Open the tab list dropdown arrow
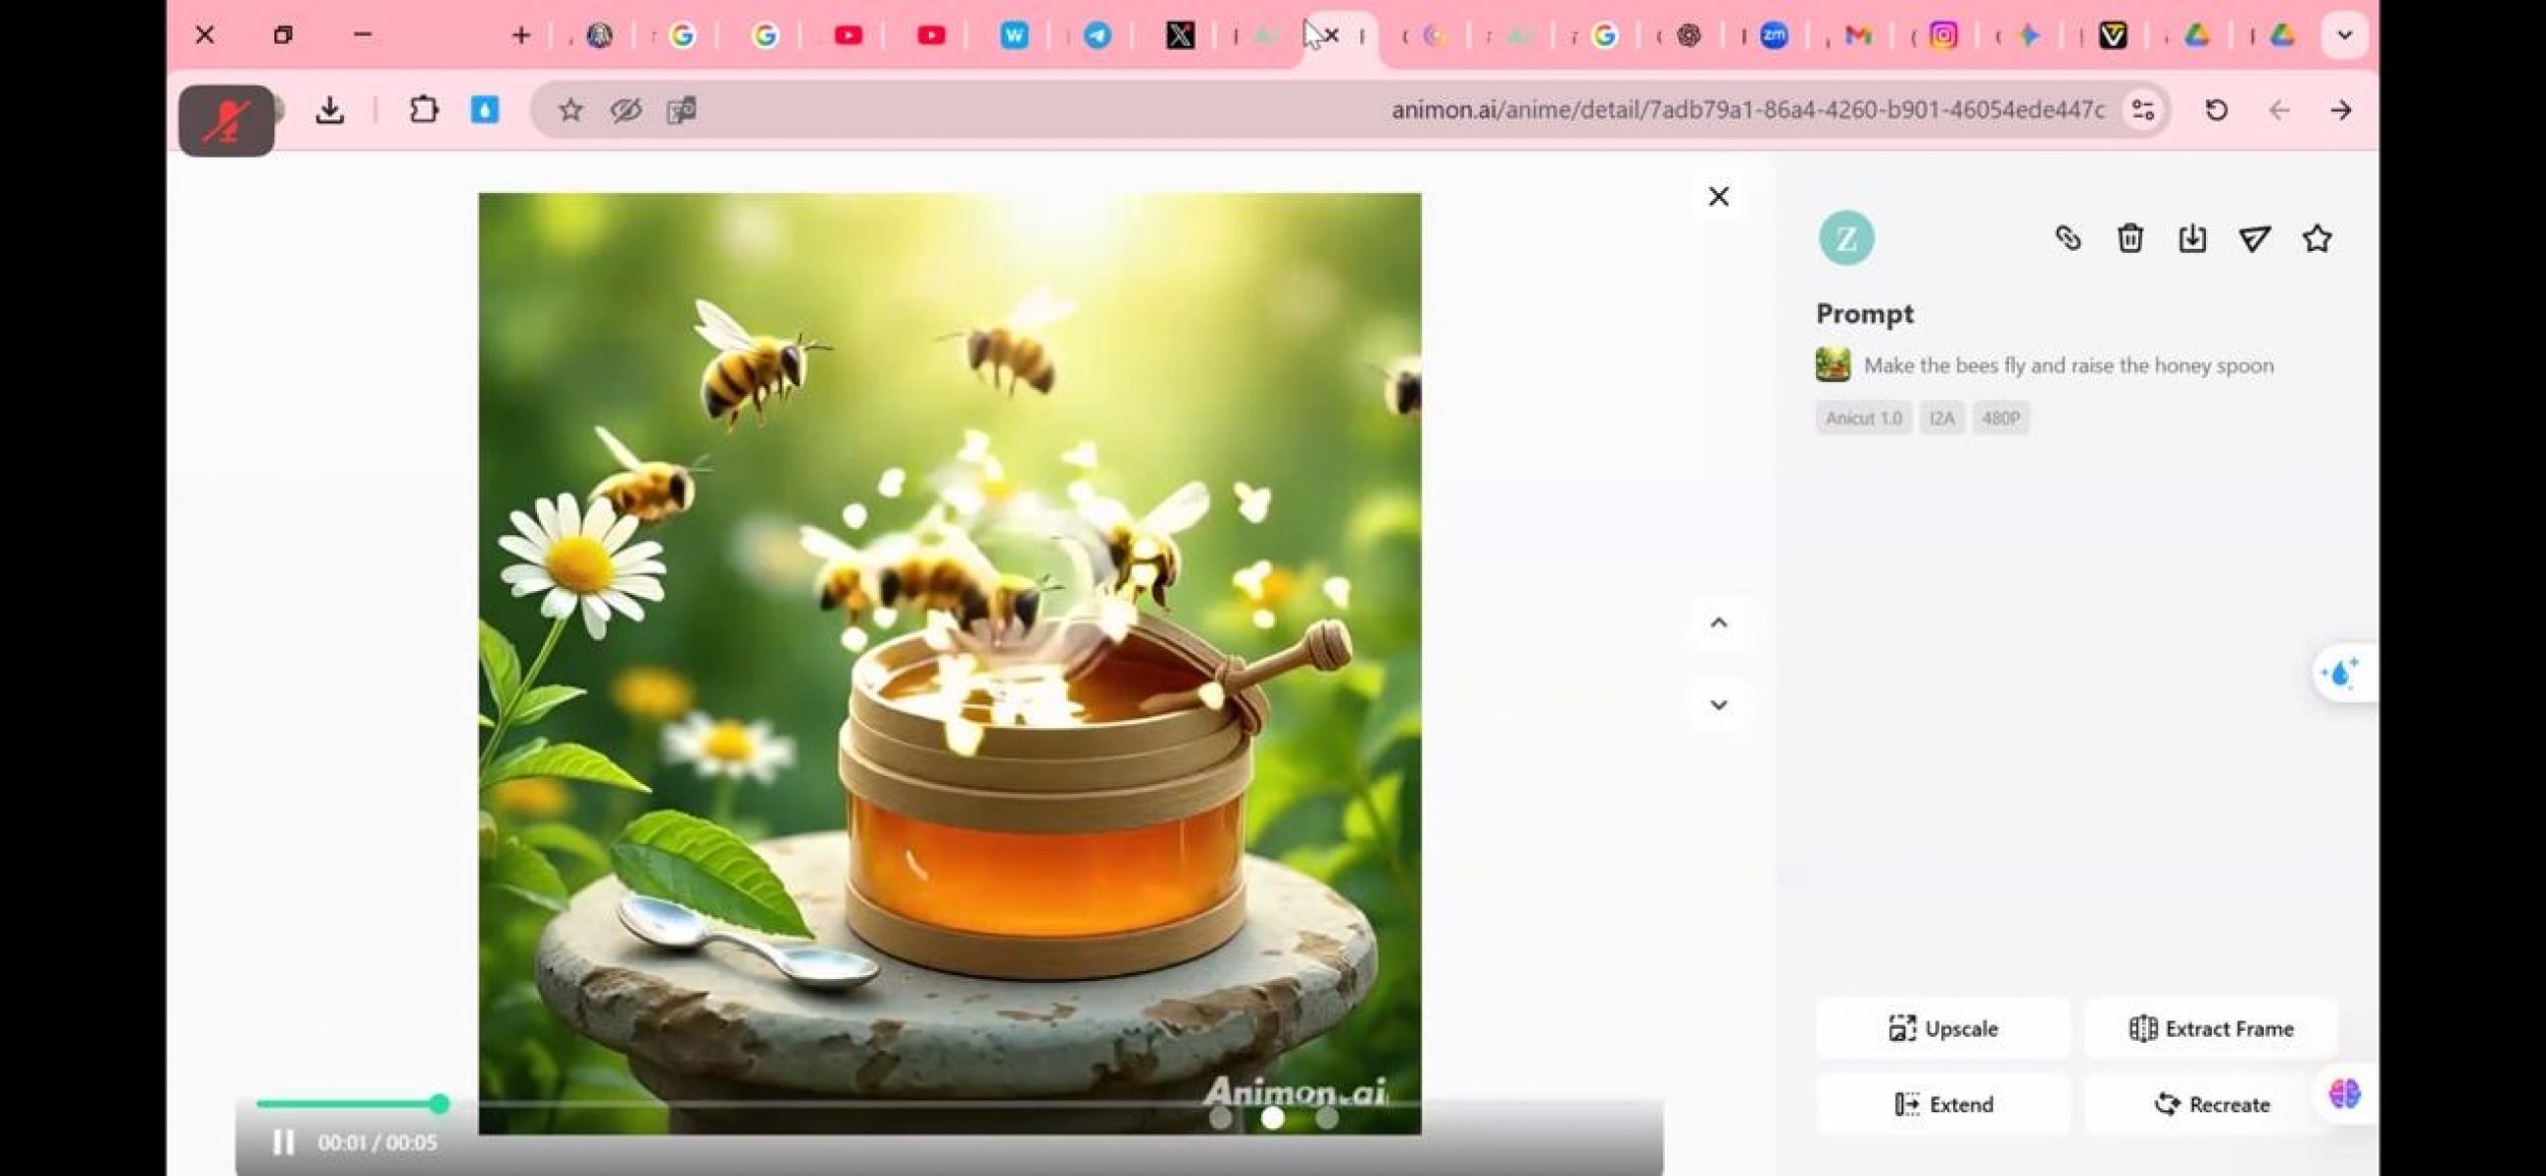This screenshot has height=1176, width=2546. pos(2343,35)
